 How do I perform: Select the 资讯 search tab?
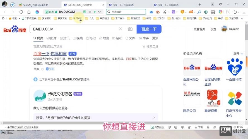pyautogui.click(x=64, y=38)
